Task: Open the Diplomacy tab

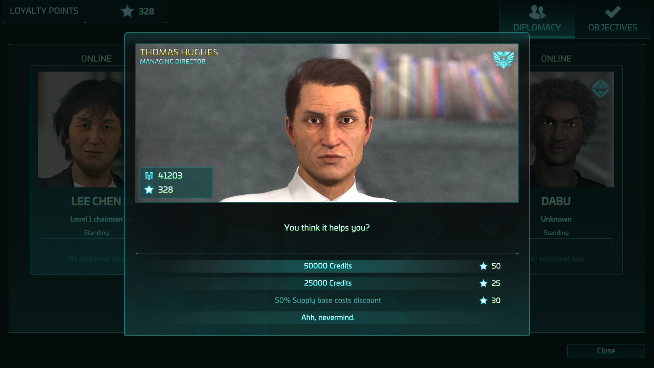Action: click(x=537, y=19)
